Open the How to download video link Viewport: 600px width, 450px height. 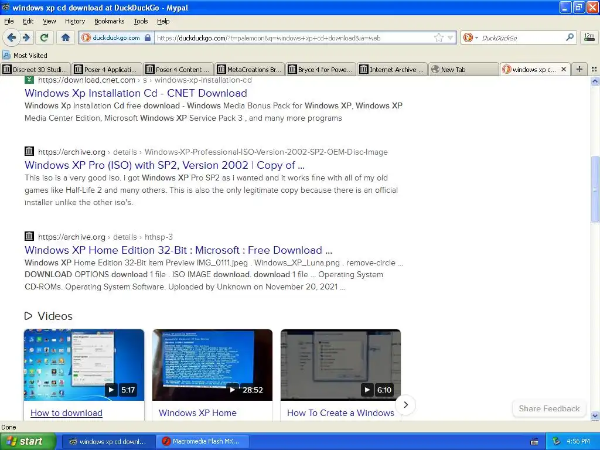click(x=67, y=413)
